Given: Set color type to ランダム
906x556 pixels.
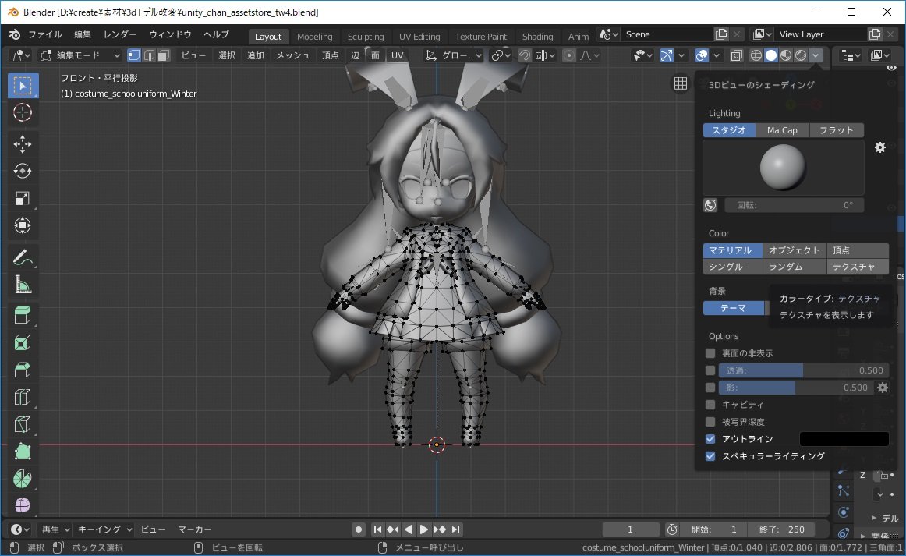Looking at the screenshot, I should 795,267.
